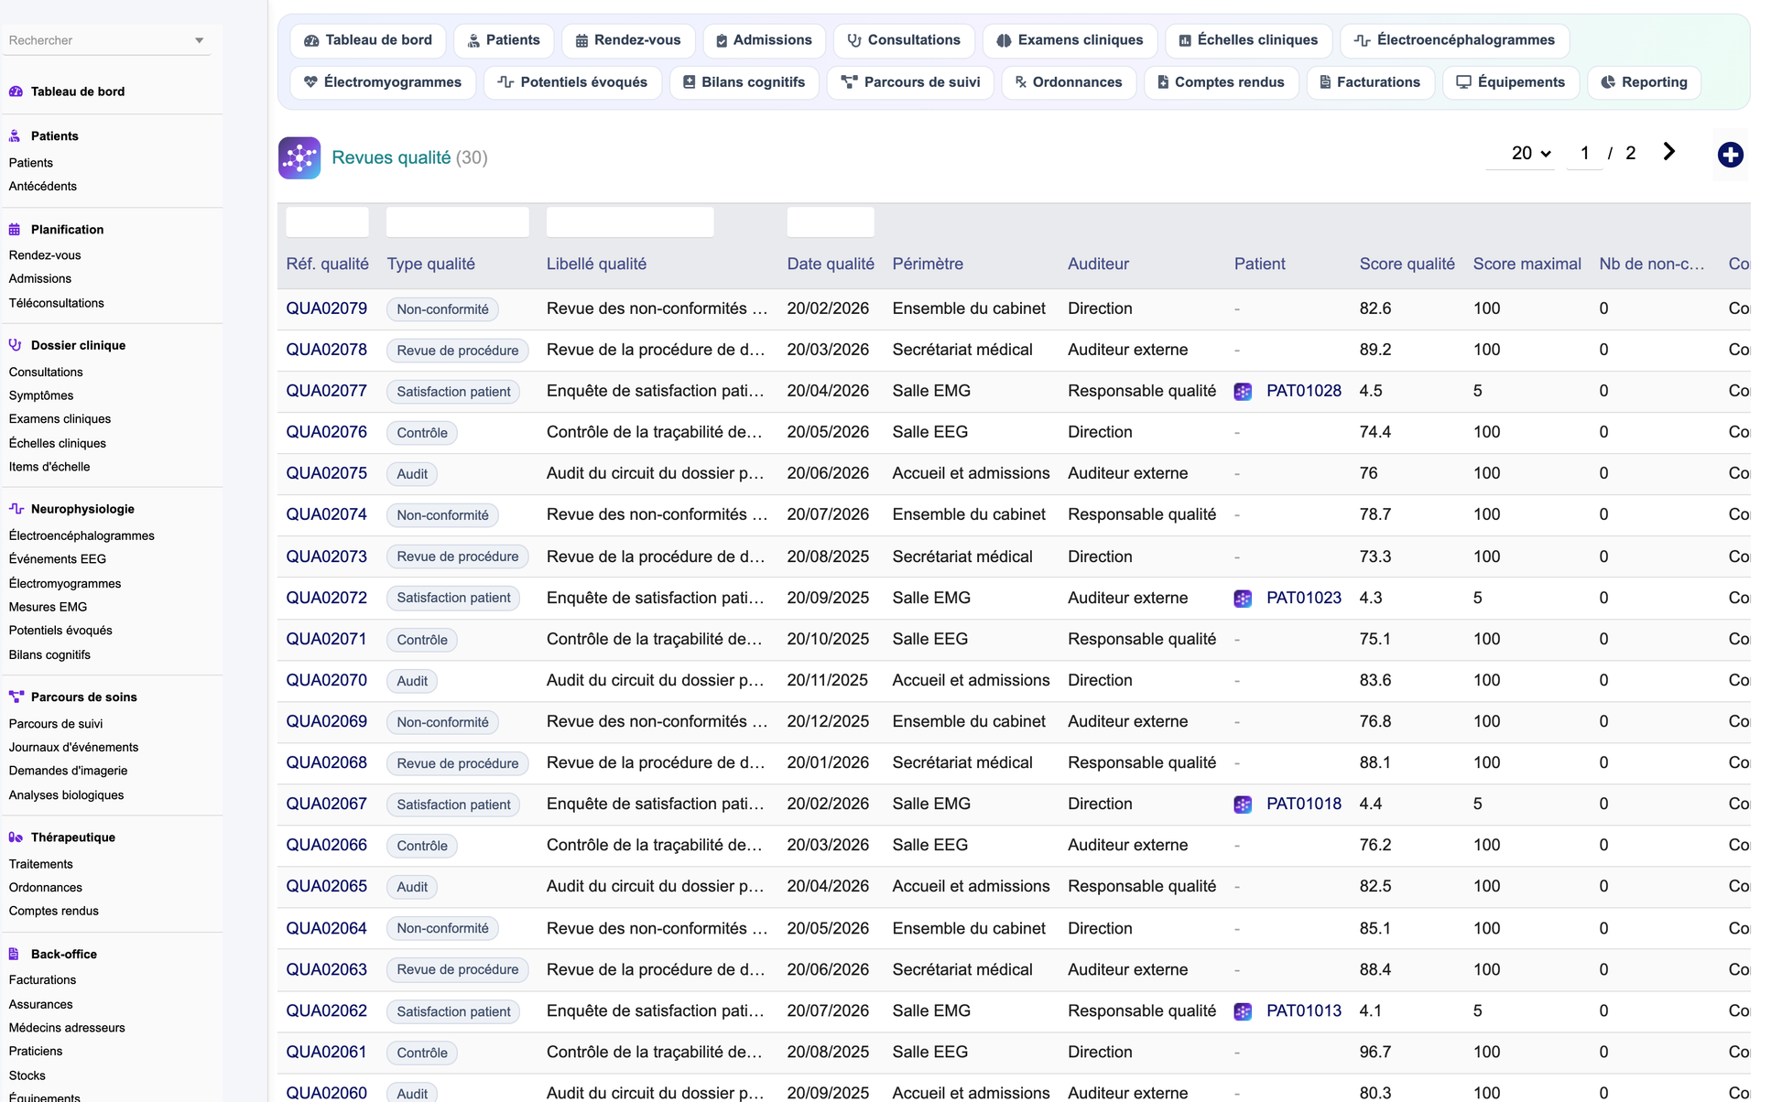Click the 96.7 score in row QUA02061
Viewport: 1782px width, 1102px height.
(x=1375, y=1052)
